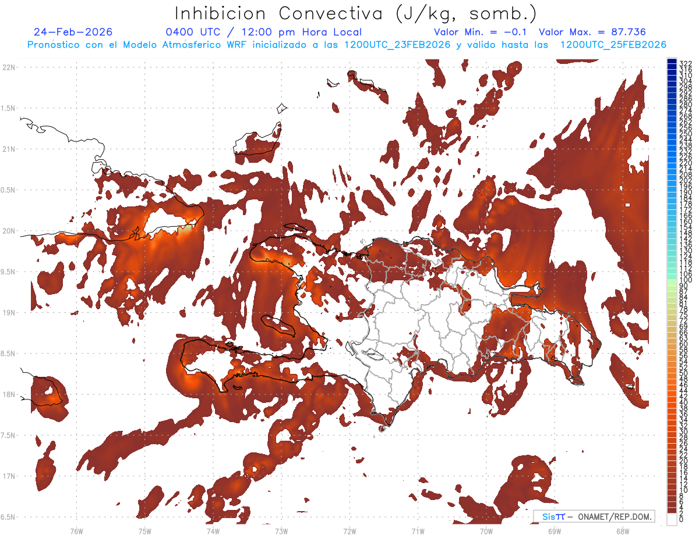Click the '1.5N' latitude label

(9, 108)
